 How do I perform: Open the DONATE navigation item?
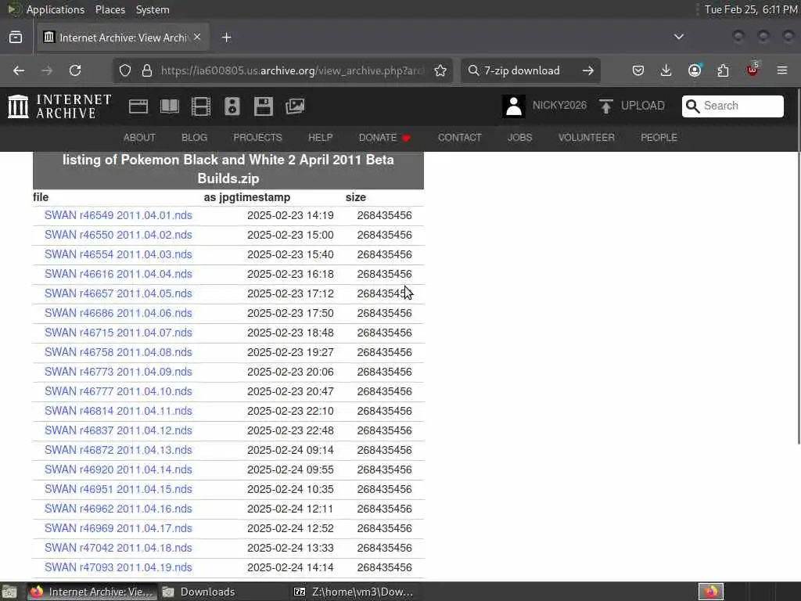[385, 138]
